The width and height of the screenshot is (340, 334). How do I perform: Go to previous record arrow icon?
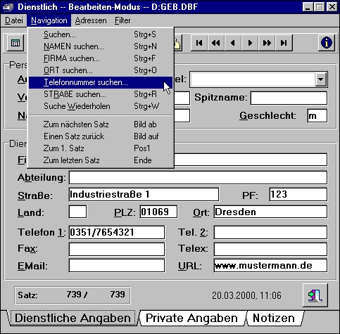point(233,43)
